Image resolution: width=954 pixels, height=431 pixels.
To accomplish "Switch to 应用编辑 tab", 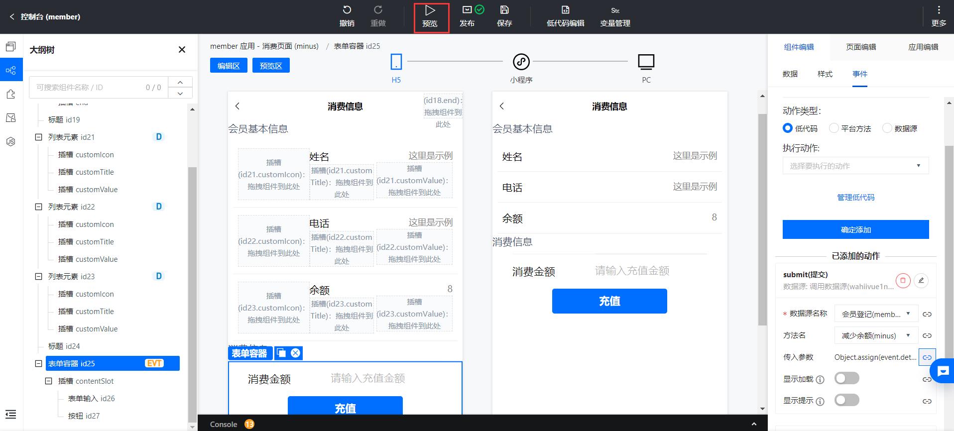I will (923, 47).
